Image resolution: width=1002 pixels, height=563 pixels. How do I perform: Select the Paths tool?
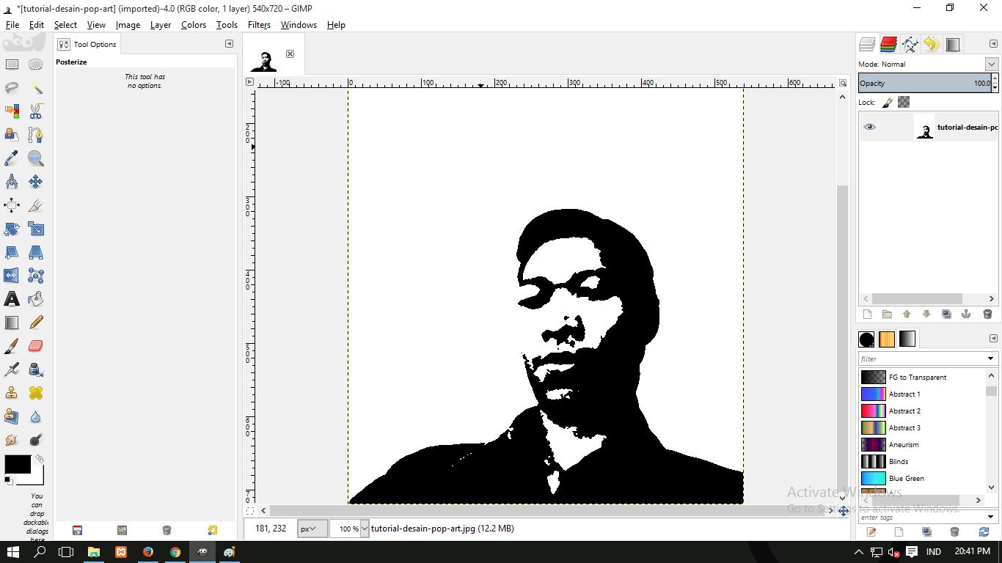tap(35, 134)
